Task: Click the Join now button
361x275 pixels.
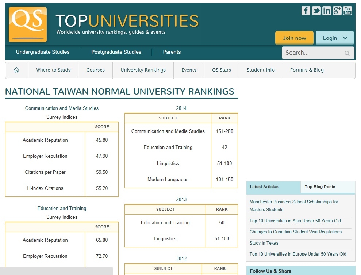Action: click(x=294, y=38)
